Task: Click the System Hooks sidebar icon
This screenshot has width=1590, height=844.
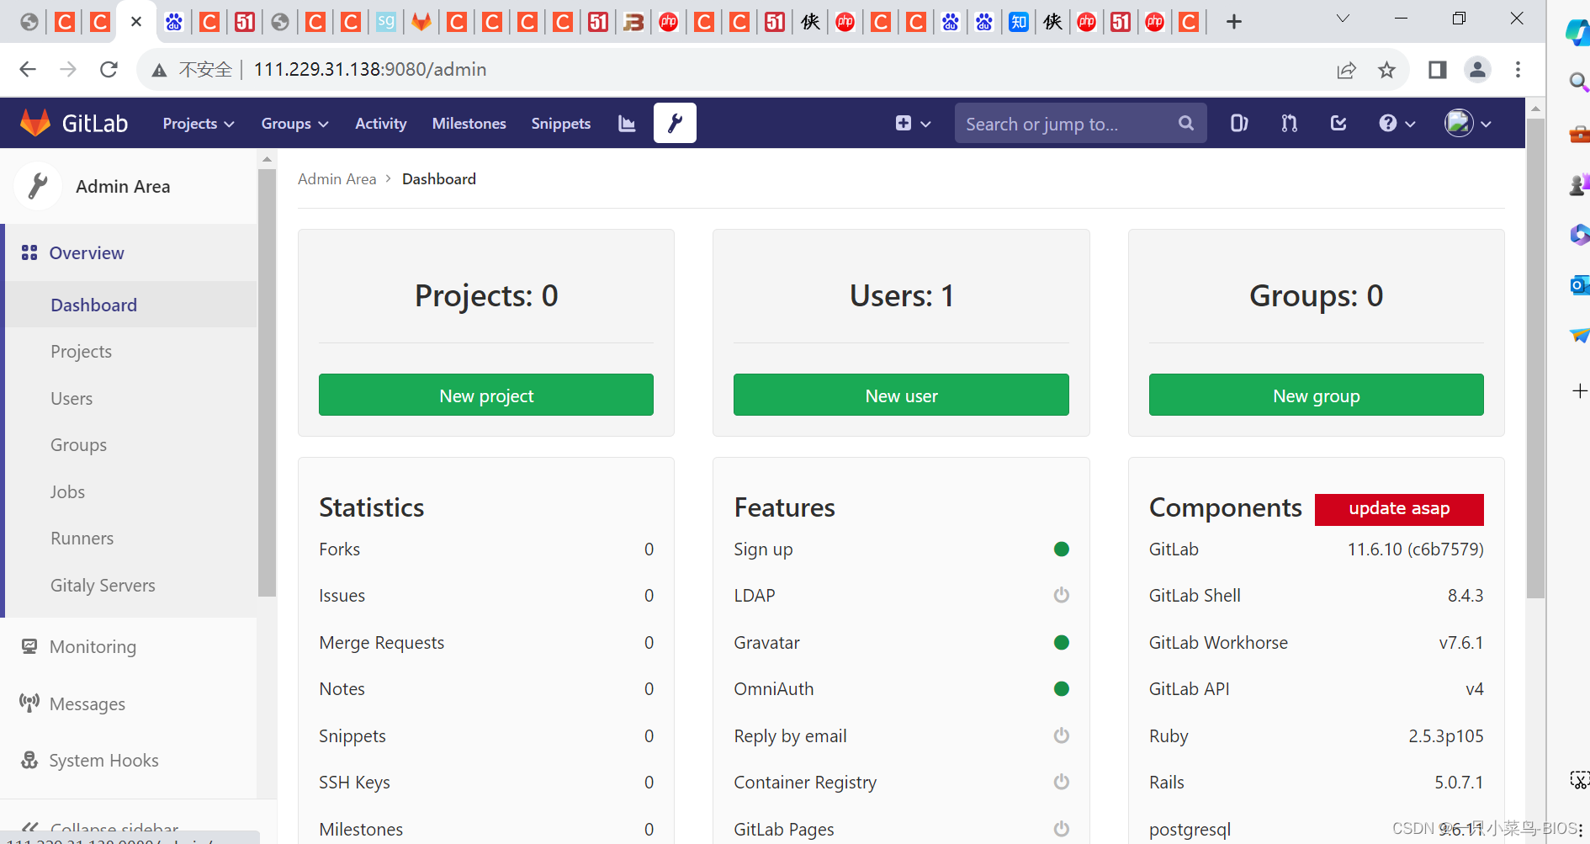Action: coord(29,760)
